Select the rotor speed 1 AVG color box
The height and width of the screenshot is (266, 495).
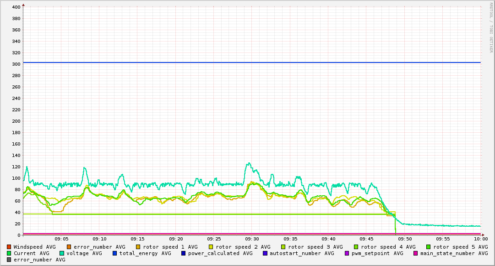click(138, 247)
